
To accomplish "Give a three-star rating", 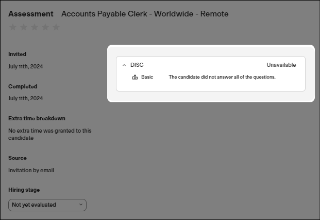I will (35, 27).
